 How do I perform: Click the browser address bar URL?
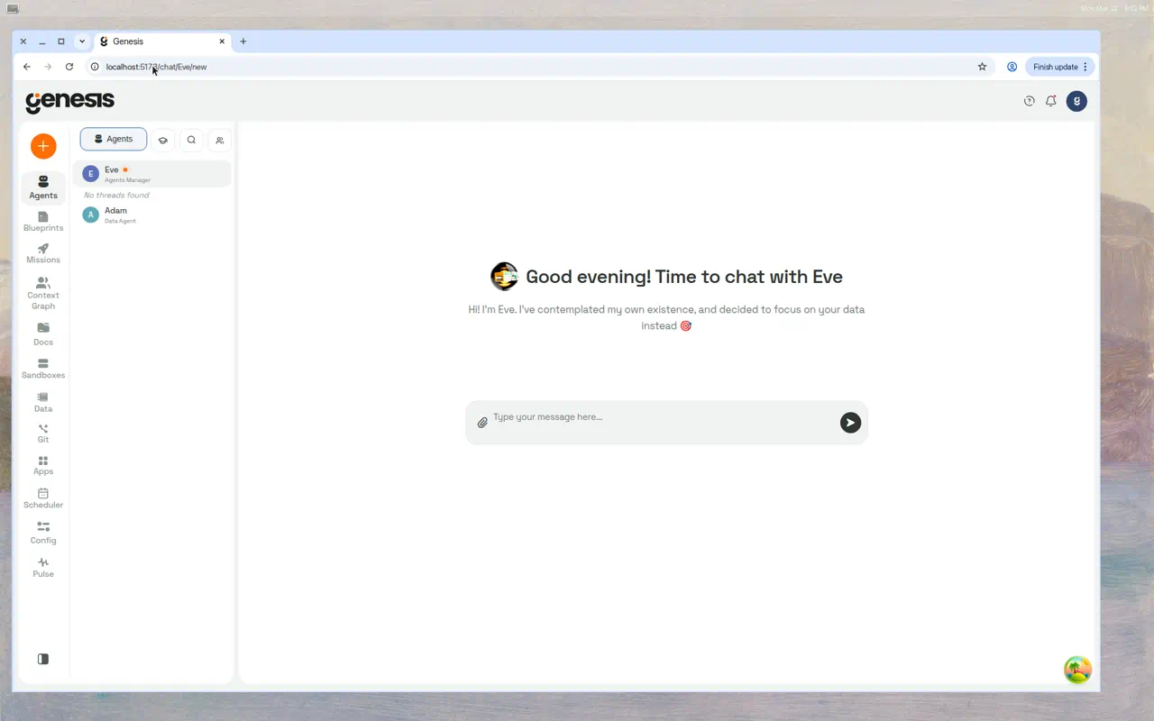coord(157,67)
